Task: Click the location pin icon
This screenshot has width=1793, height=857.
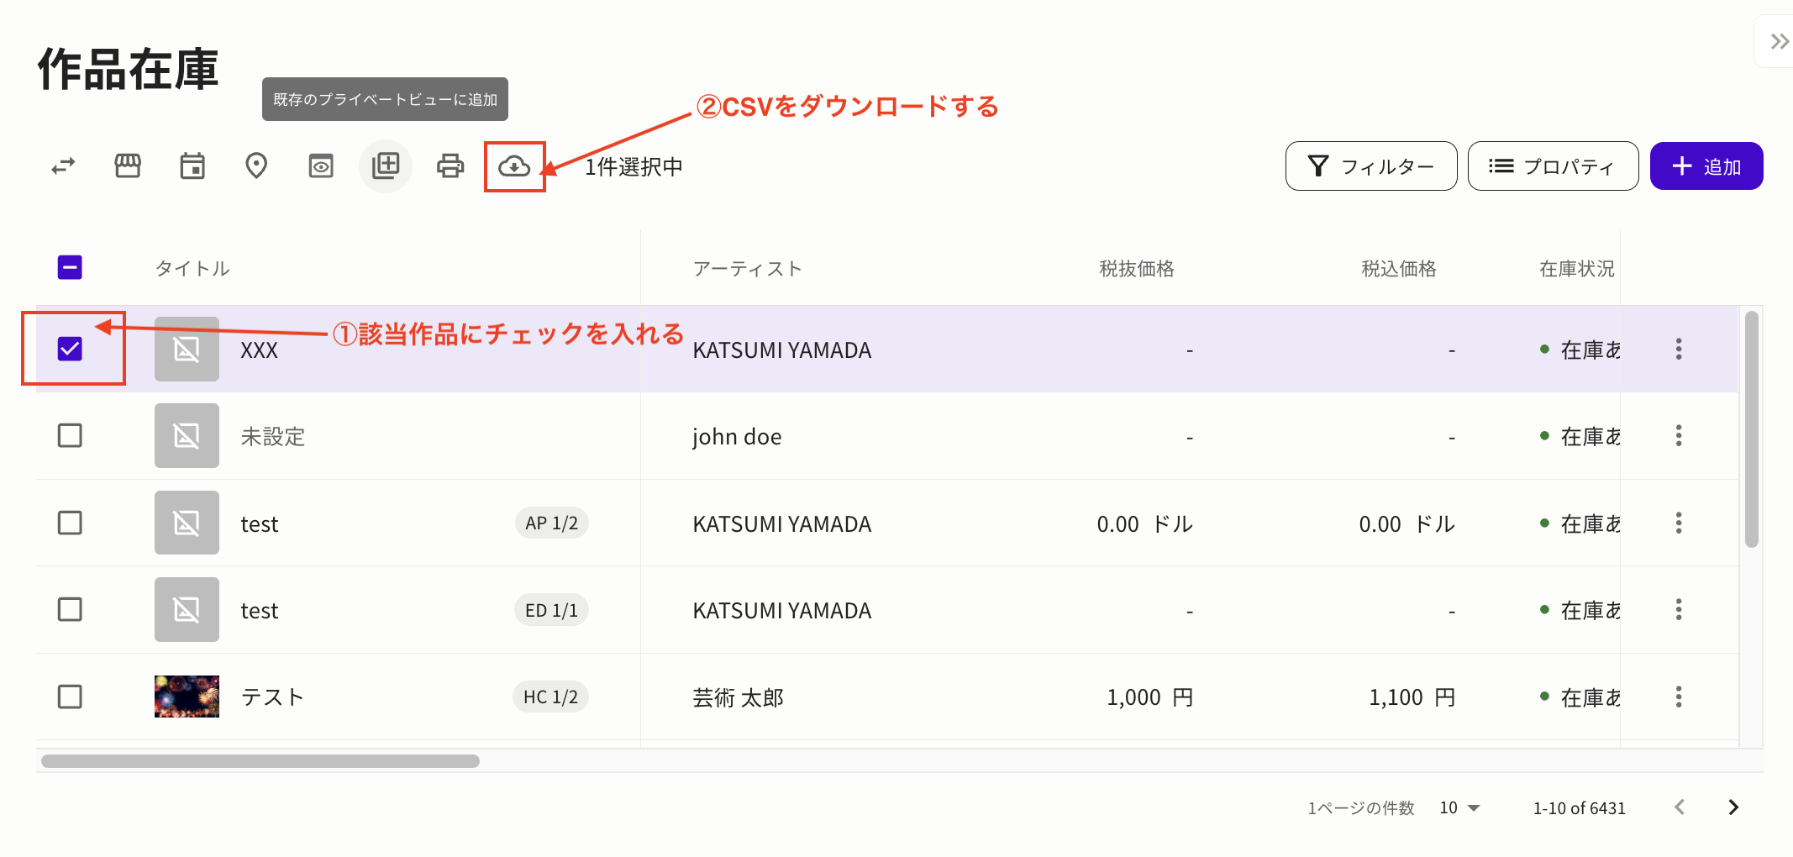Action: [256, 166]
